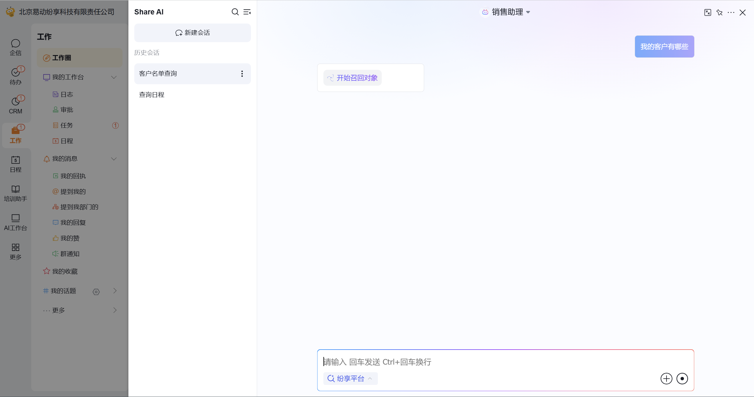This screenshot has width=754, height=397.
Task: Click the plus attachment icon in input box
Action: pyautogui.click(x=666, y=378)
